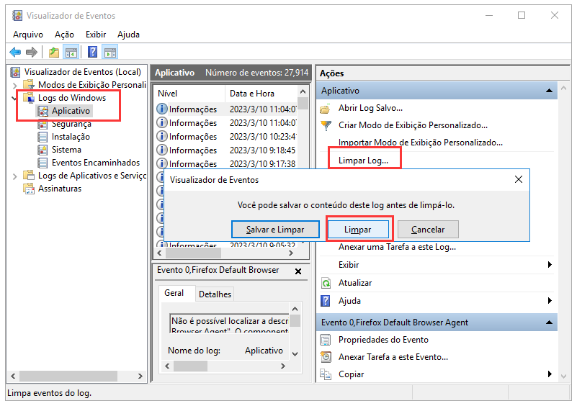Click the Copiar icon in the Ações pane
Screen dimensions: 577x406
(326, 374)
